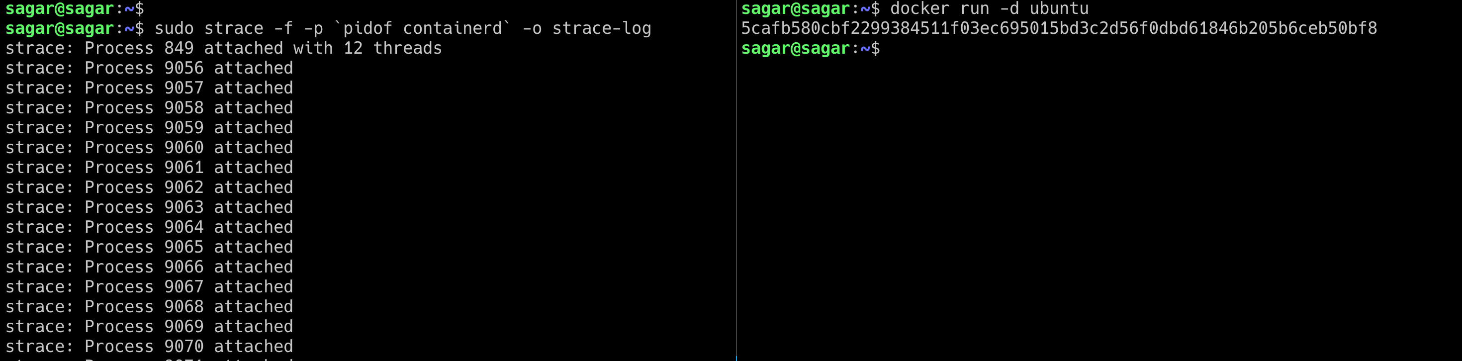Screen dimensions: 1462x361
Task: Click line 'Process 849 attached with 12 threads'
Action: pos(224,48)
